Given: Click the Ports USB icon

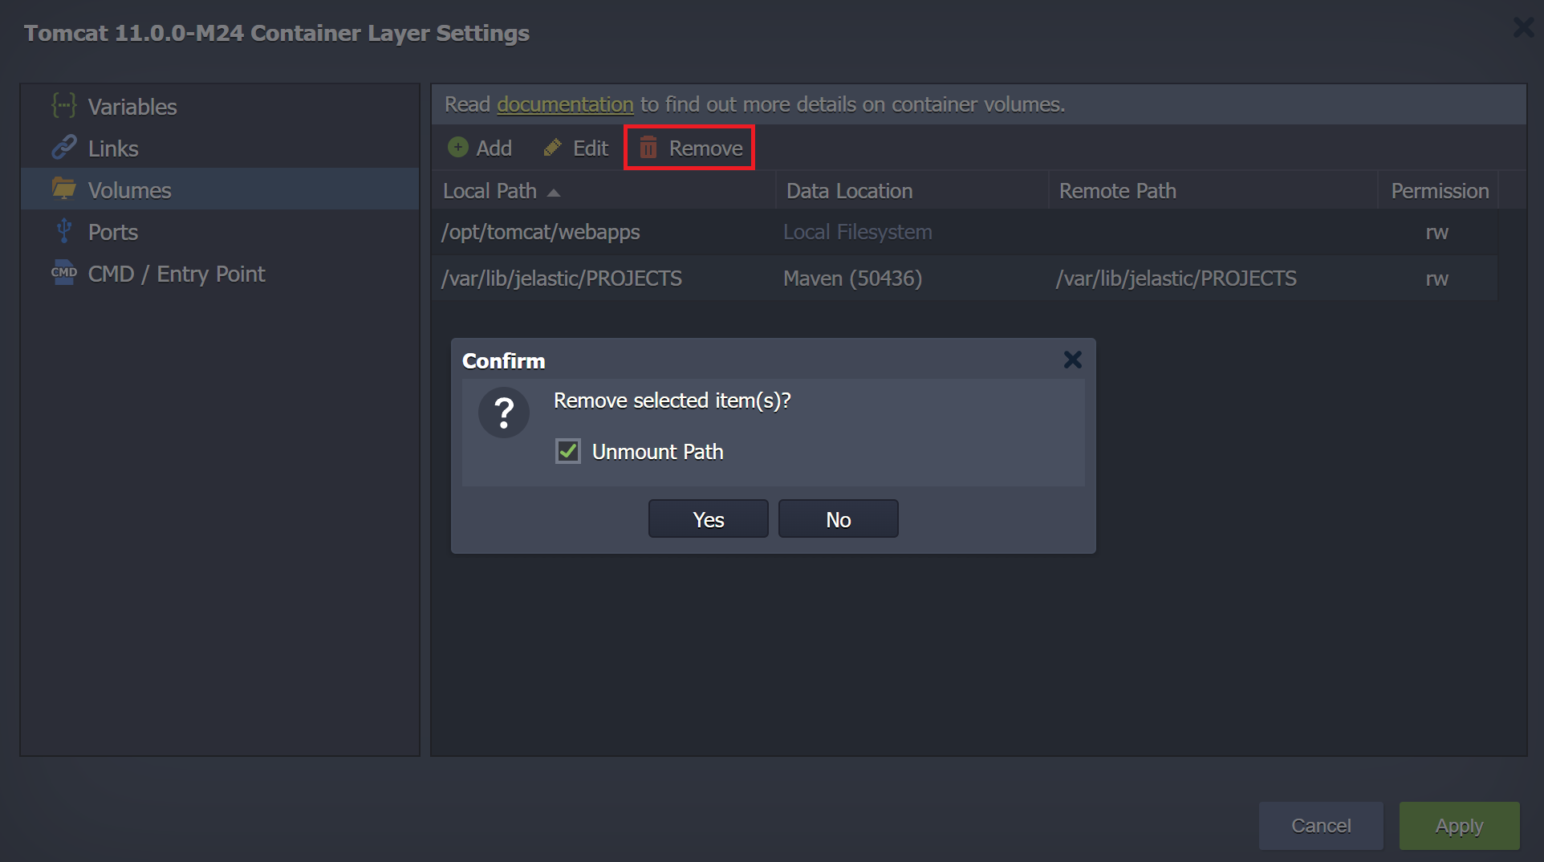Looking at the screenshot, I should [x=64, y=231].
